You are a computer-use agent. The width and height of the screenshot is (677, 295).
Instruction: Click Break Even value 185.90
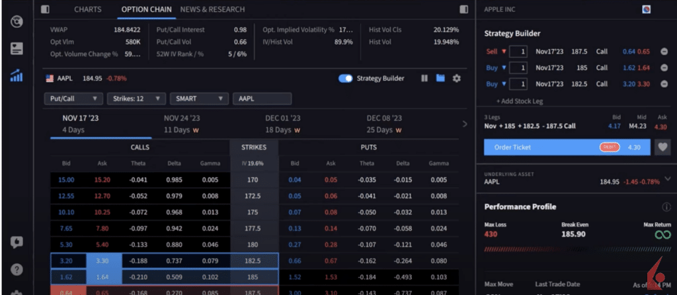[573, 235]
